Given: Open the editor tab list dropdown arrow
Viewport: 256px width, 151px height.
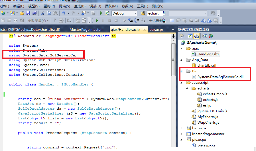Looking at the screenshot, I should point(173,30).
